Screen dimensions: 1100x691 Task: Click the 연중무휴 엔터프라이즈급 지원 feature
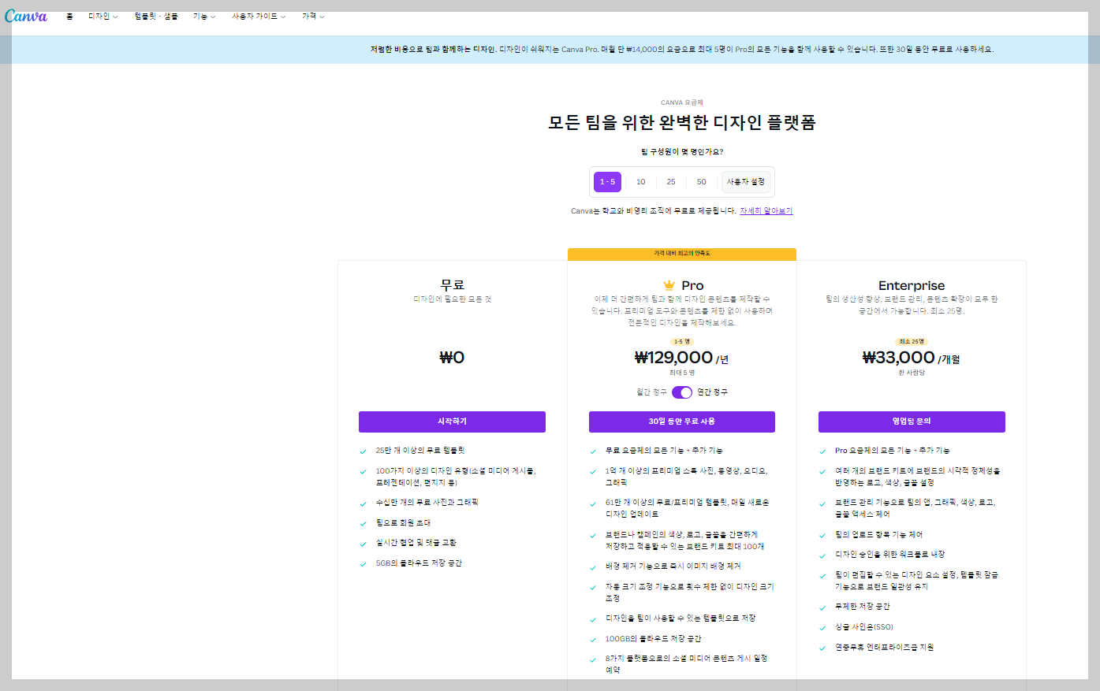[x=884, y=648]
